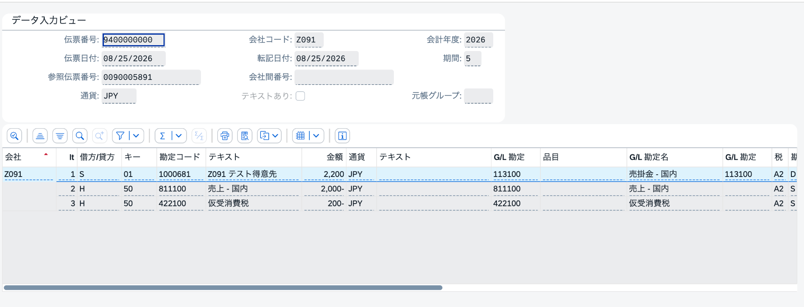Click the 期間 field showing 5
Image resolution: width=804 pixels, height=307 pixels.
click(472, 59)
